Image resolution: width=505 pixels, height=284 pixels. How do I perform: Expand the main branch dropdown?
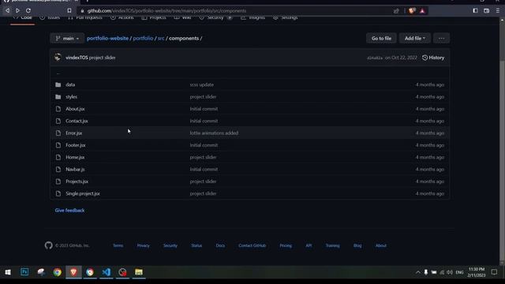point(67,39)
